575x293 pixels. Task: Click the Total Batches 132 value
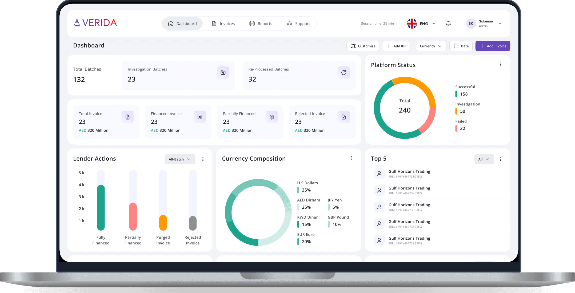tap(79, 80)
